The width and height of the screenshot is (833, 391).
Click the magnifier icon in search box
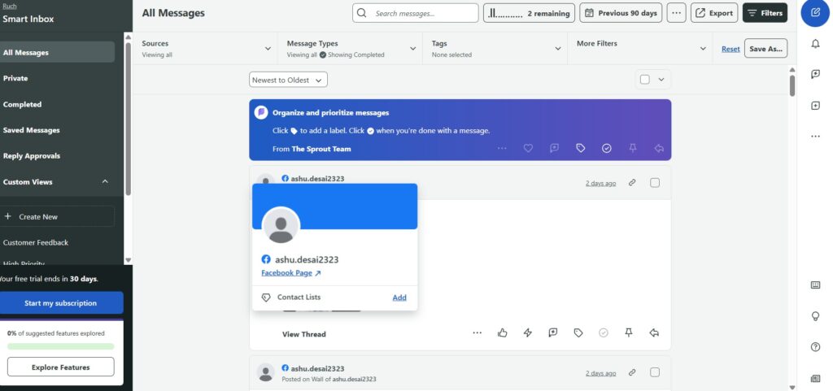[x=362, y=13]
